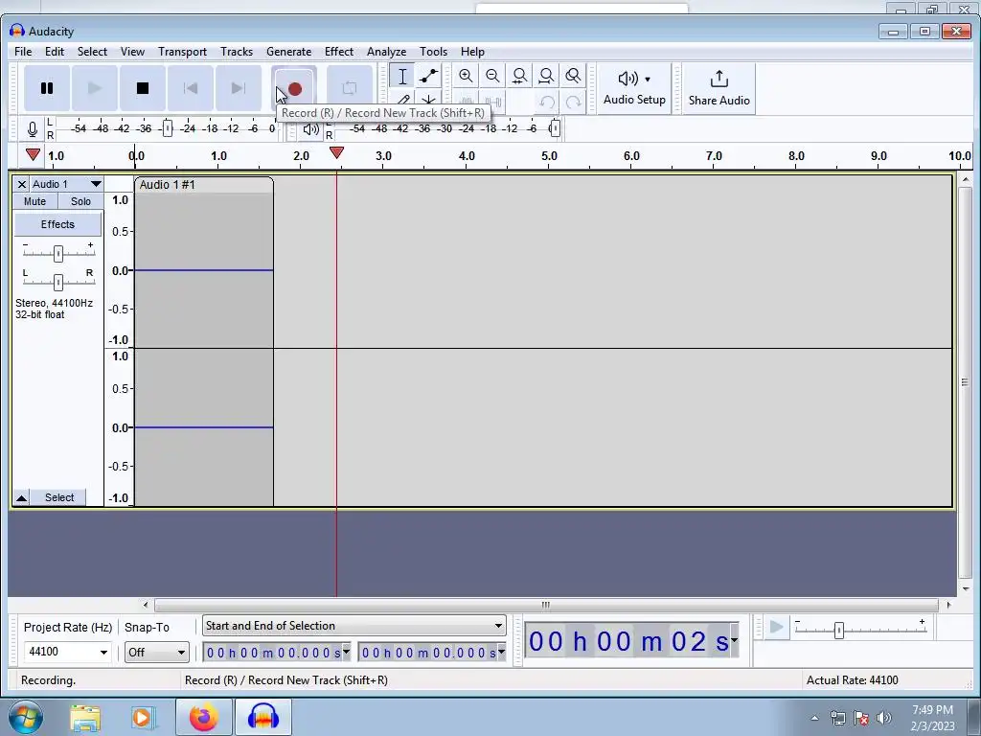Viewport: 981px width, 736px height.
Task: Click the track Select button
Action: [59, 497]
